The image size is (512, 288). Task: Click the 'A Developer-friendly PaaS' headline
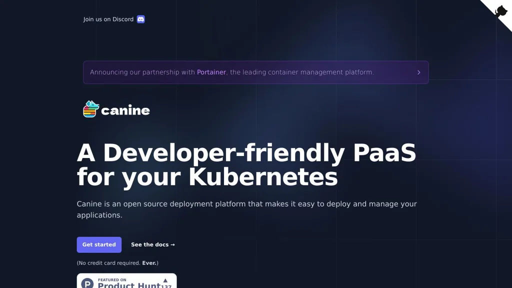246,165
